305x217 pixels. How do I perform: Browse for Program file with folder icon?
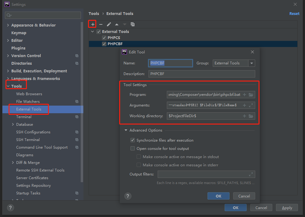click(251, 95)
